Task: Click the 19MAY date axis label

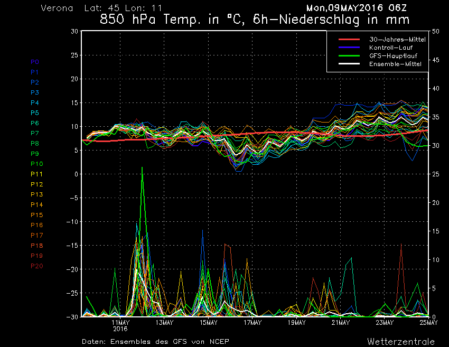Action: pyautogui.click(x=297, y=323)
